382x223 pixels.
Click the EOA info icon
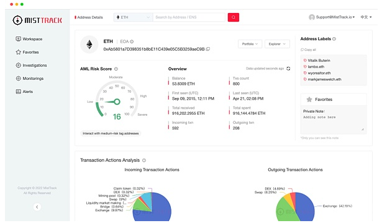click(x=132, y=42)
